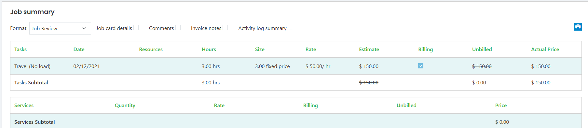The height and width of the screenshot is (128, 588).
Task: Click the Actual Price column header
Action: 545,49
